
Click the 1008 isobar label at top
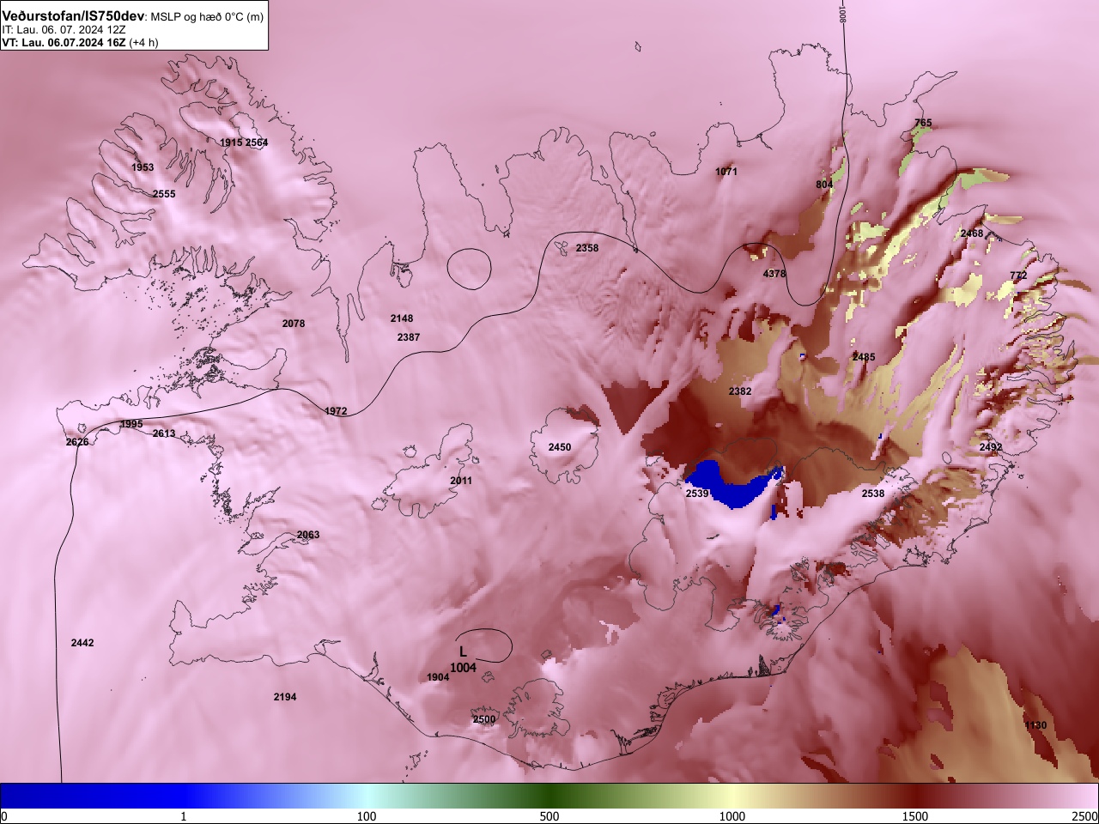tap(843, 12)
